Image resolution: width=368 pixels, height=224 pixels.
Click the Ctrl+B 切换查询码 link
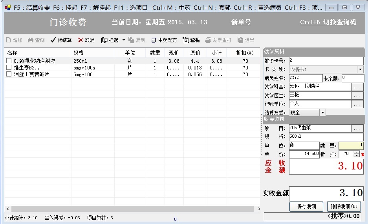coord(328,22)
